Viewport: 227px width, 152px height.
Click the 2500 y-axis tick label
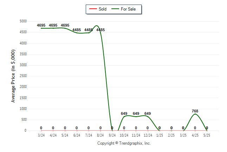tap(23, 76)
